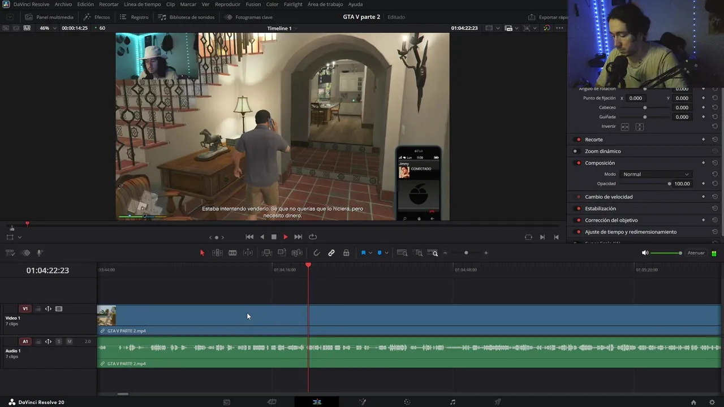The height and width of the screenshot is (407, 724).
Task: Toggle Ajuste de tiempo y redimensionamiento switch
Action: coord(578,232)
